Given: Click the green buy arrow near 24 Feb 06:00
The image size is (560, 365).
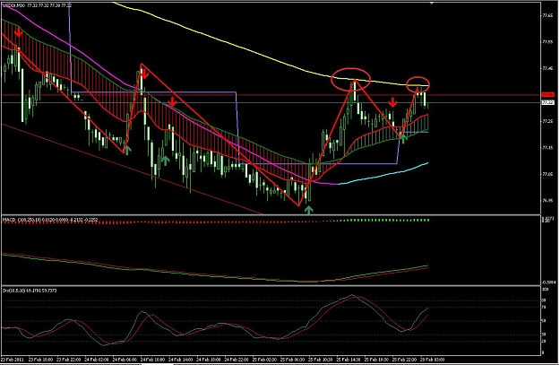Looking at the screenshot, I should tap(127, 150).
